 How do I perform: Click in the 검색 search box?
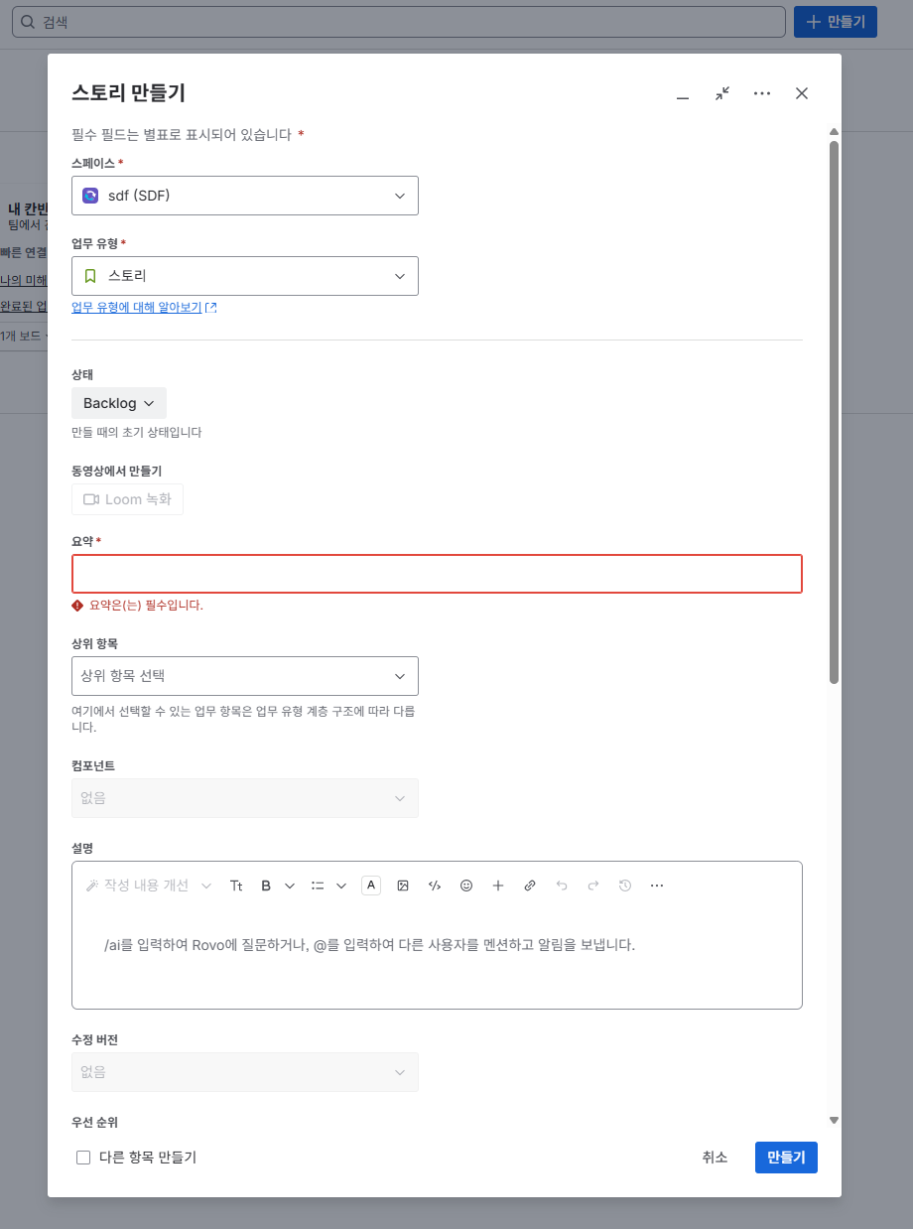(399, 22)
